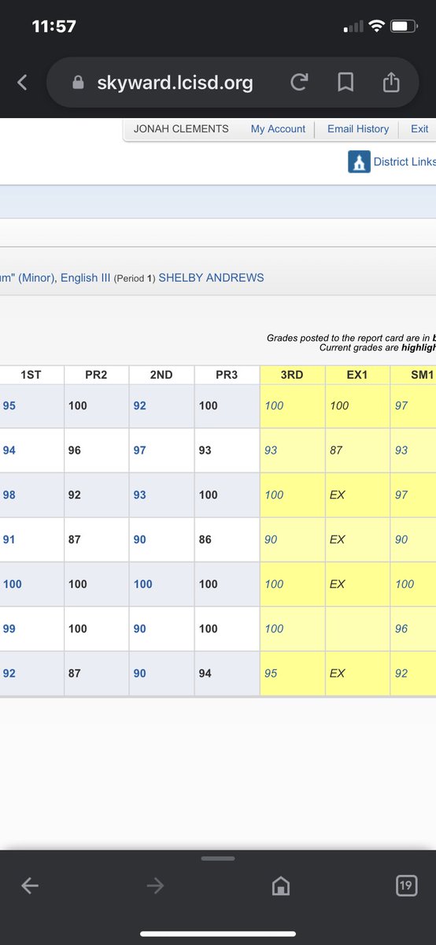Open the 3RD grade 90
This screenshot has height=945, width=436.
click(271, 539)
